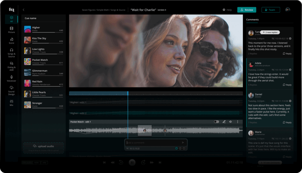Screen dimensions: 302x173
Task: Click the pencil edit icon on Pocket Watch track
Action: (224, 122)
